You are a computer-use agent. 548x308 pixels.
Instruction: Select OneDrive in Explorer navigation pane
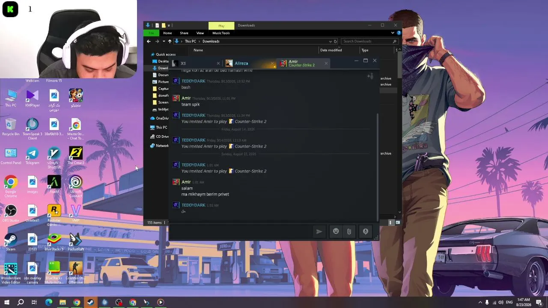pyautogui.click(x=159, y=118)
